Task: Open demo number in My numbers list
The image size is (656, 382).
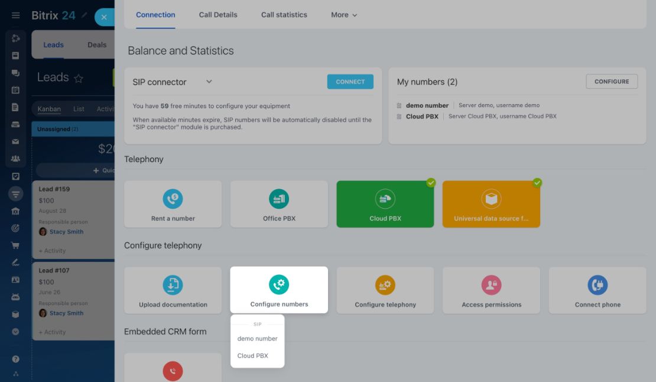Action: (427, 105)
